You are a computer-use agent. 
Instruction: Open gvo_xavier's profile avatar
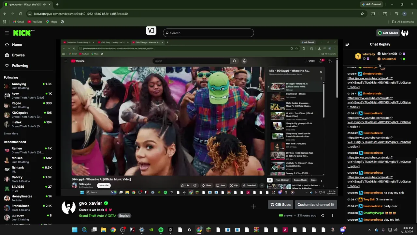tap(68, 207)
